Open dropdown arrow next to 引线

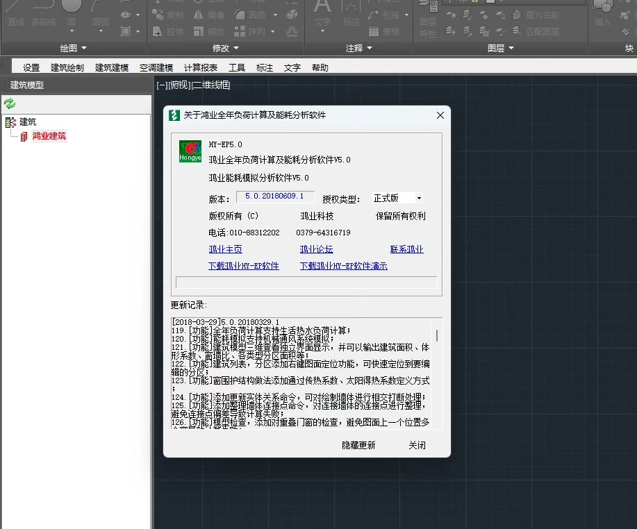pyautogui.click(x=406, y=15)
